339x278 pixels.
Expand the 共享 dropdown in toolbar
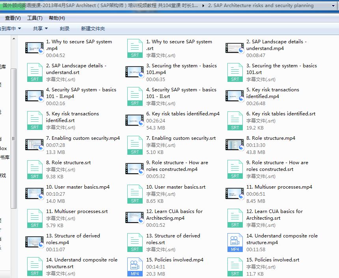[x=40, y=28]
